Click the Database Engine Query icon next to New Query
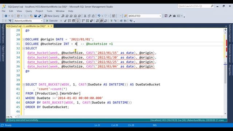233x131 pixels. [x=63, y=16]
